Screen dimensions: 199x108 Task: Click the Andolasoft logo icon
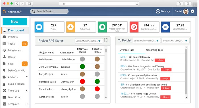tap(4, 12)
